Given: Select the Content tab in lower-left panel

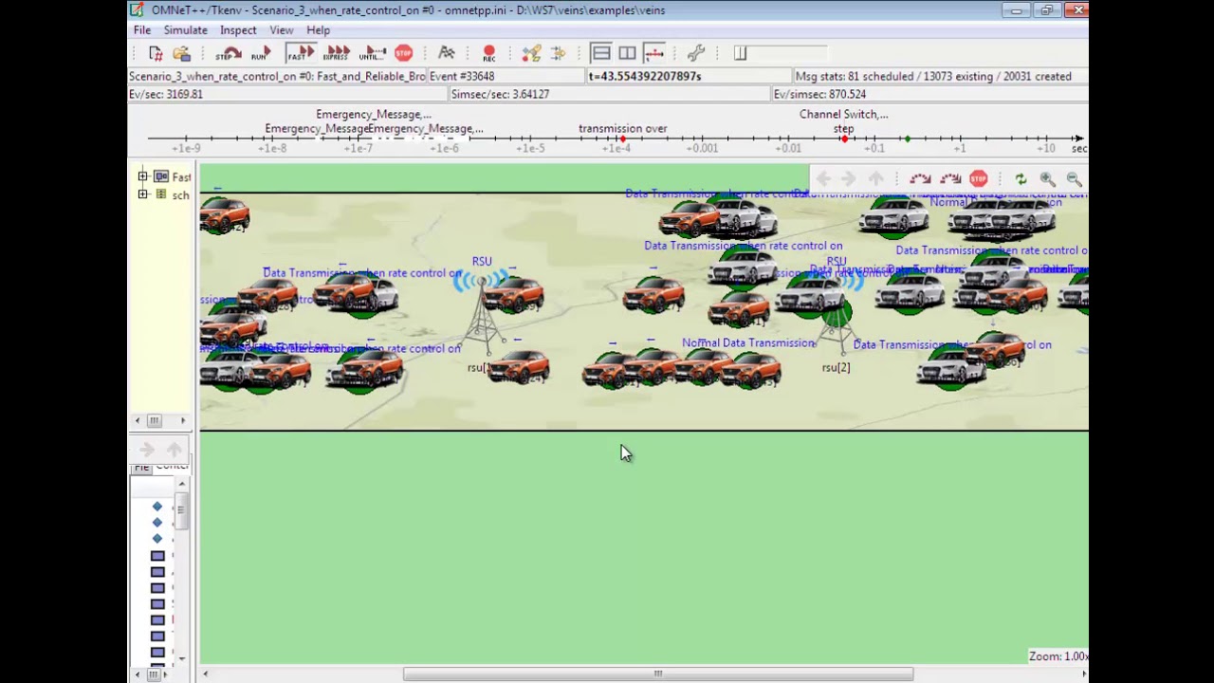Looking at the screenshot, I should pyautogui.click(x=172, y=466).
